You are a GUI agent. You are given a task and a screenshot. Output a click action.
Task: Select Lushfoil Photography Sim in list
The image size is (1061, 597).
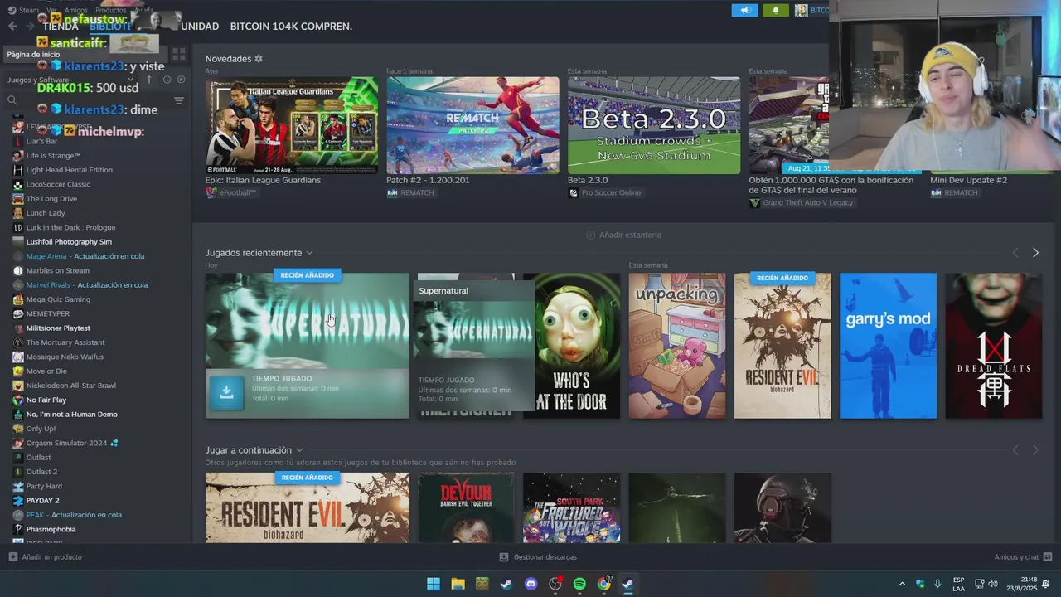[69, 242]
